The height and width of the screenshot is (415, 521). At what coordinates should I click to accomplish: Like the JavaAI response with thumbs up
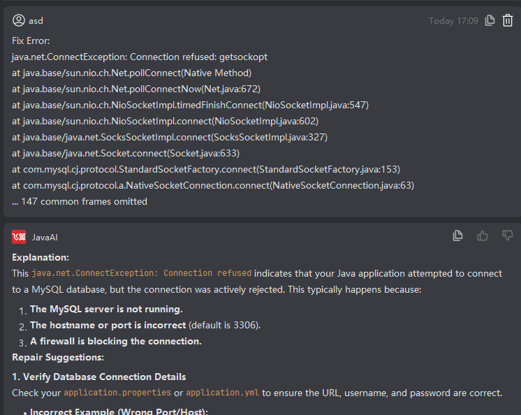pos(483,236)
